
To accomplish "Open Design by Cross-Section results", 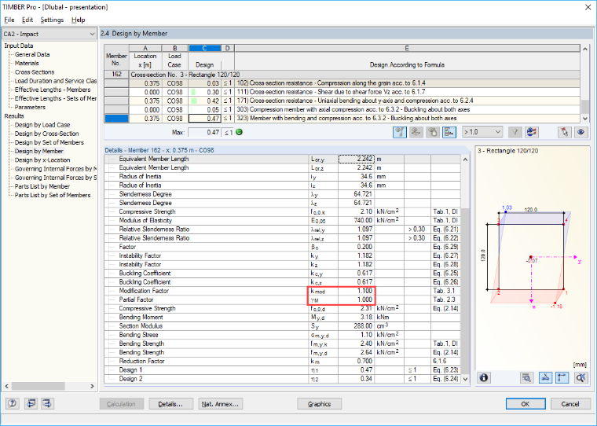I will (46, 134).
